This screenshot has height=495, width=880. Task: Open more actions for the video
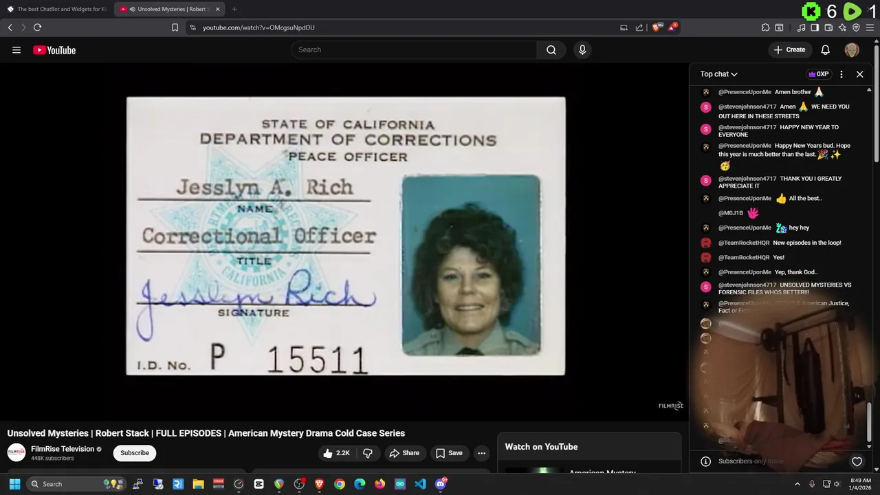tap(481, 453)
